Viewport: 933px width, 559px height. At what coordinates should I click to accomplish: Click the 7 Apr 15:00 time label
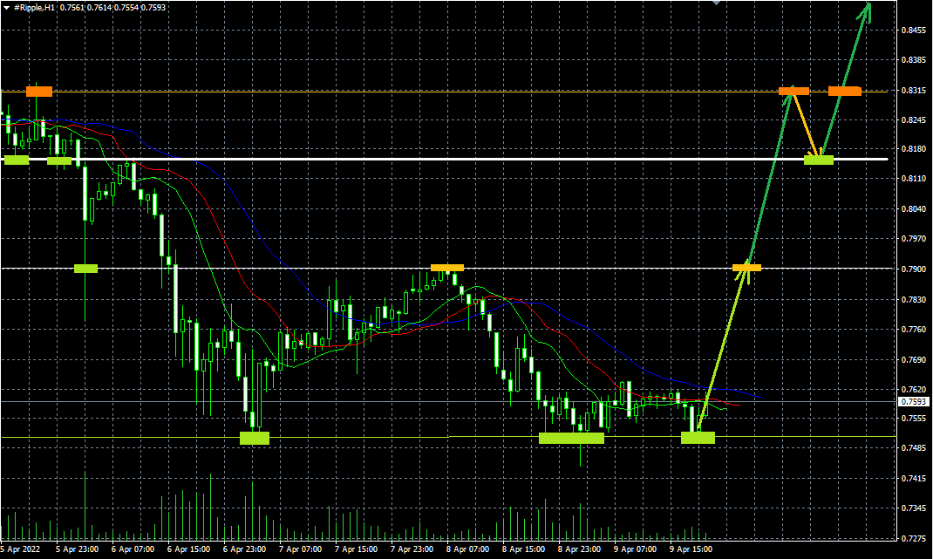(356, 549)
